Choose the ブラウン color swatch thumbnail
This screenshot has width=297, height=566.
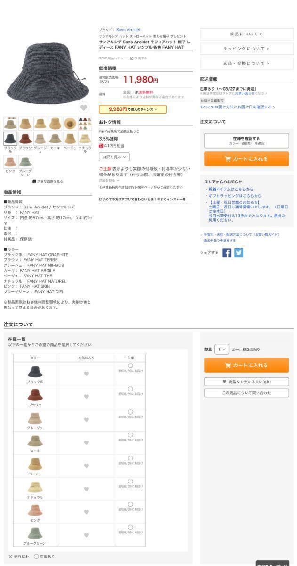(25, 138)
